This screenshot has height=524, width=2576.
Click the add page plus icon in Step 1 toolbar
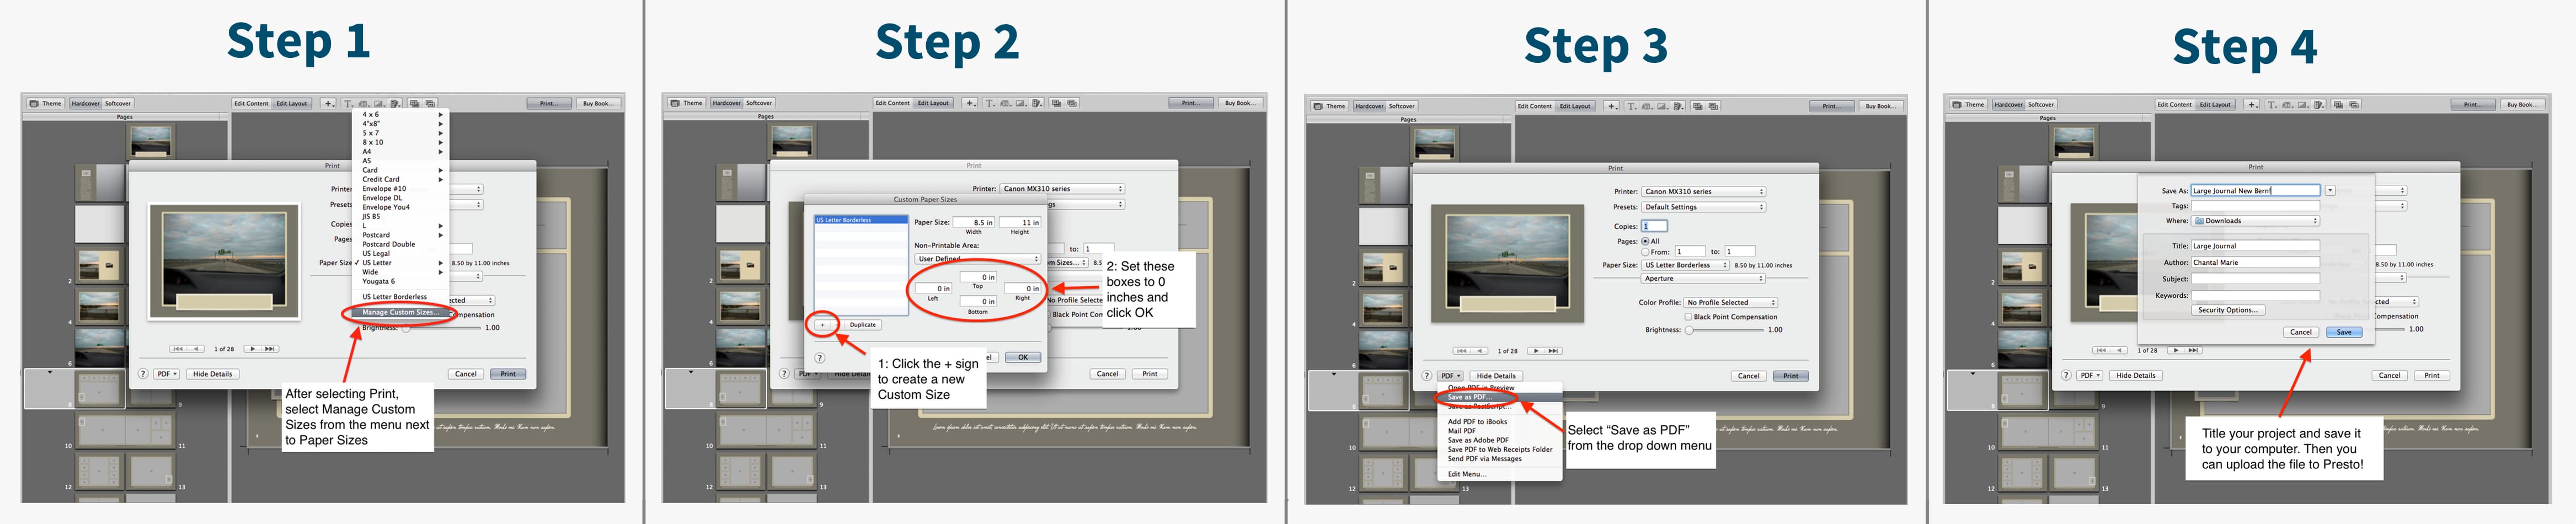pos(328,103)
